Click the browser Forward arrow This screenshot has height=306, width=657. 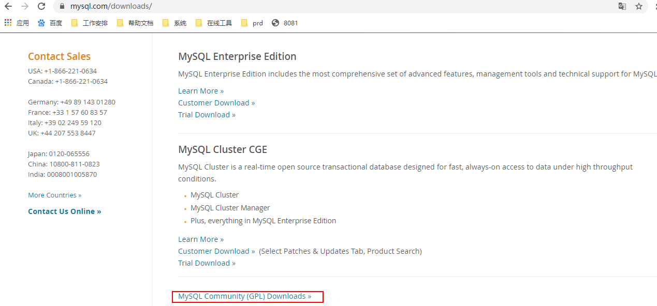point(24,7)
